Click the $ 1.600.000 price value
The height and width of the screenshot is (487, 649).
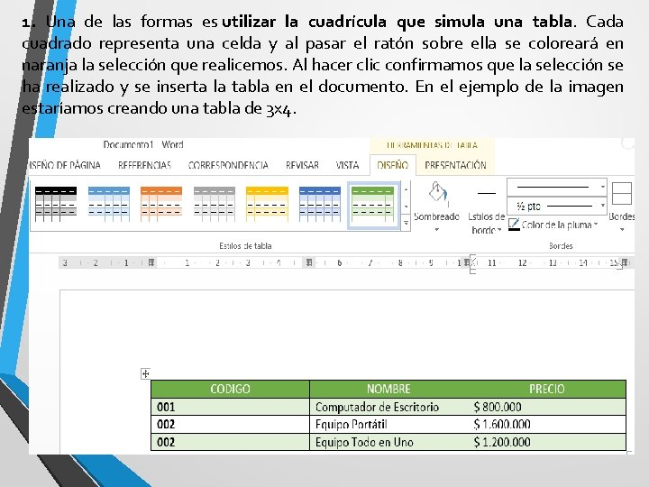click(502, 425)
